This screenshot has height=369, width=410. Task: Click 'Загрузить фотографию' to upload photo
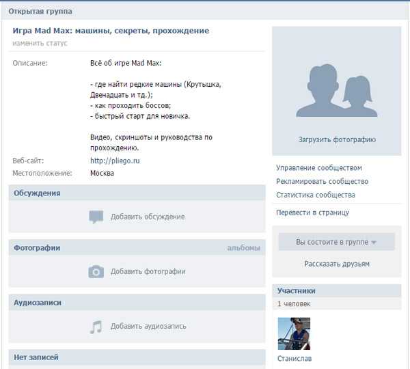pos(337,139)
